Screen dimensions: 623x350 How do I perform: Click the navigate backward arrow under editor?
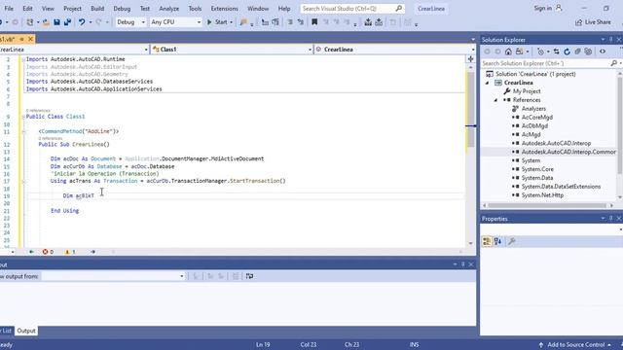click(x=31, y=252)
